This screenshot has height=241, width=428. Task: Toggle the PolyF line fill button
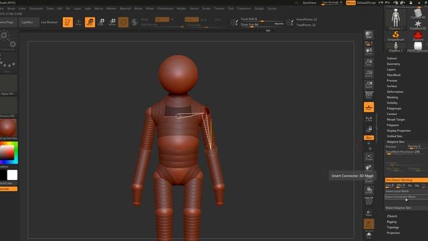pyautogui.click(x=368, y=201)
